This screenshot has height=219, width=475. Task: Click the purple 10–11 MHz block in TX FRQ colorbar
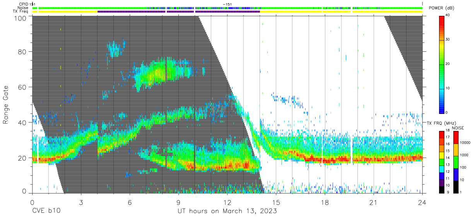tap(442, 183)
